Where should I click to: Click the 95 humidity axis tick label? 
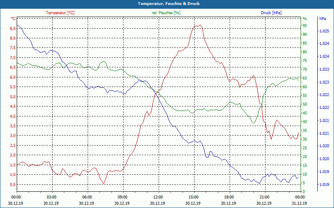tap(305, 26)
